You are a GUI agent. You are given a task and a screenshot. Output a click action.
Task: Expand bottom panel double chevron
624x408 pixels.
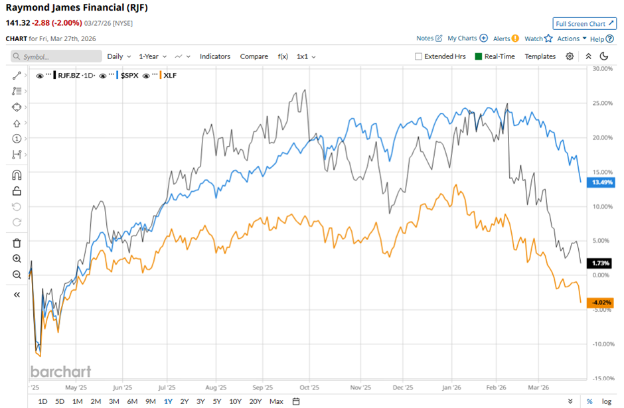(x=570, y=401)
